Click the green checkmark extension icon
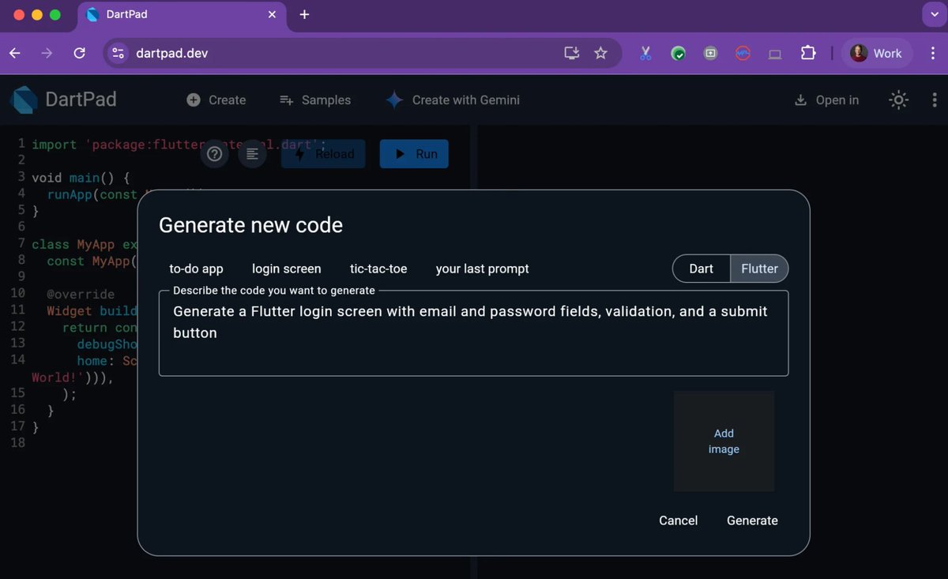948x579 pixels. (678, 54)
